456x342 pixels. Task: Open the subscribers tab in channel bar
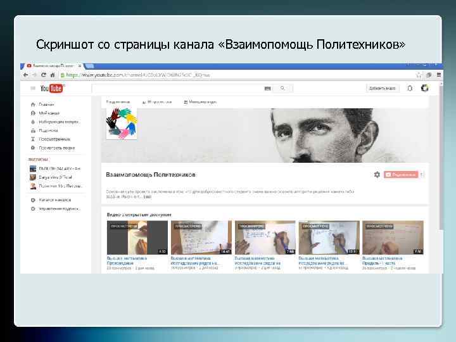(118, 102)
